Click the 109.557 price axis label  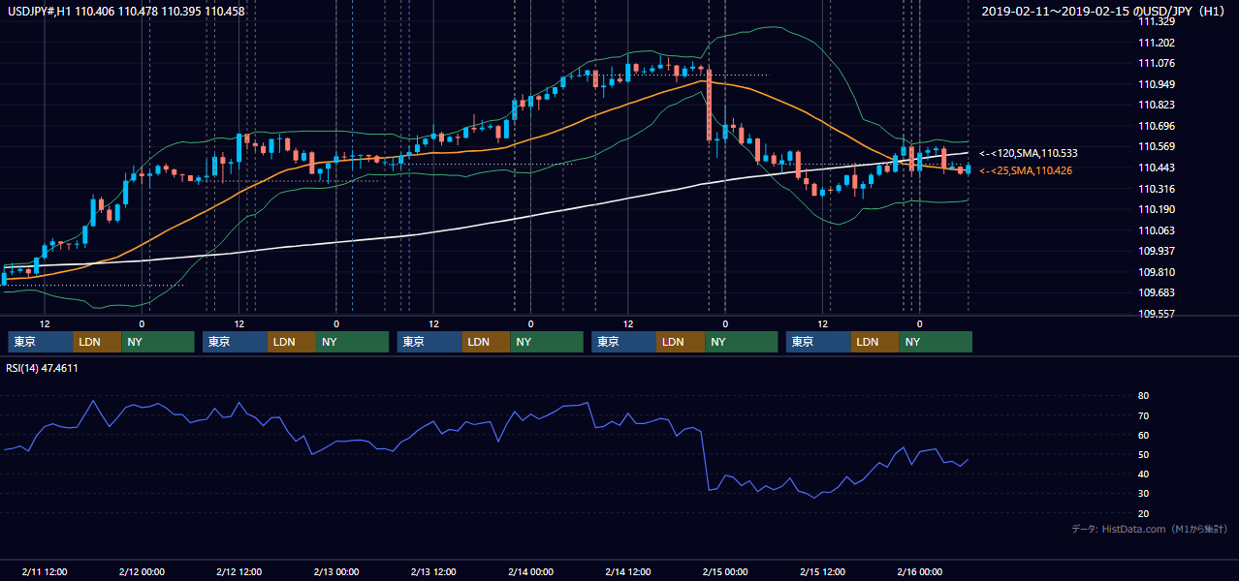(1156, 314)
